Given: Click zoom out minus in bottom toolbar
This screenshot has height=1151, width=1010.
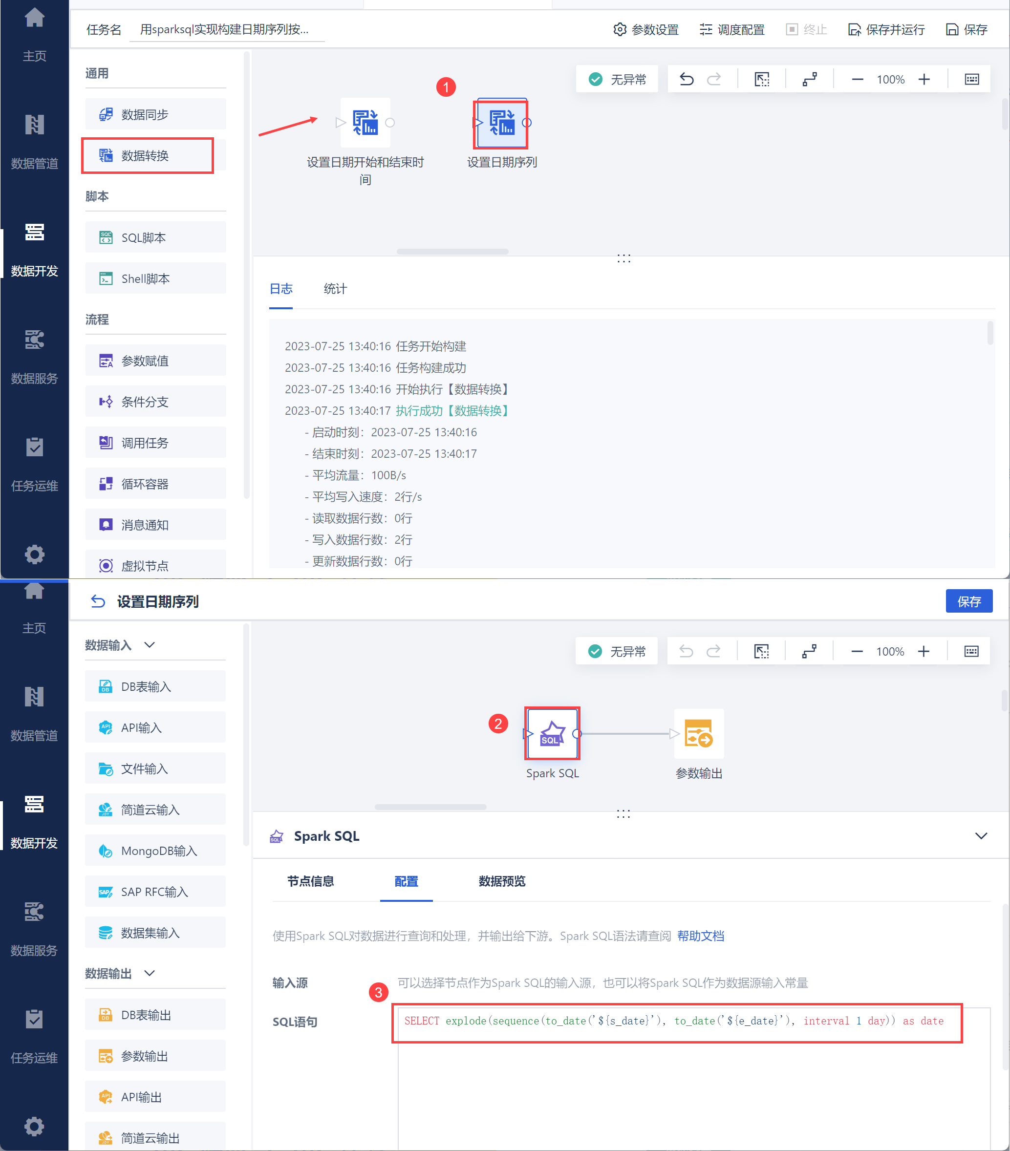Looking at the screenshot, I should tap(857, 652).
